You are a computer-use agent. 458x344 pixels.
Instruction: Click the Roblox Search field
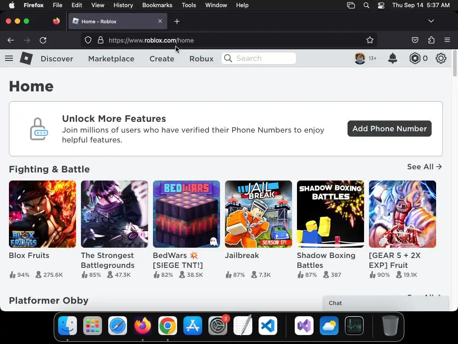pyautogui.click(x=259, y=59)
